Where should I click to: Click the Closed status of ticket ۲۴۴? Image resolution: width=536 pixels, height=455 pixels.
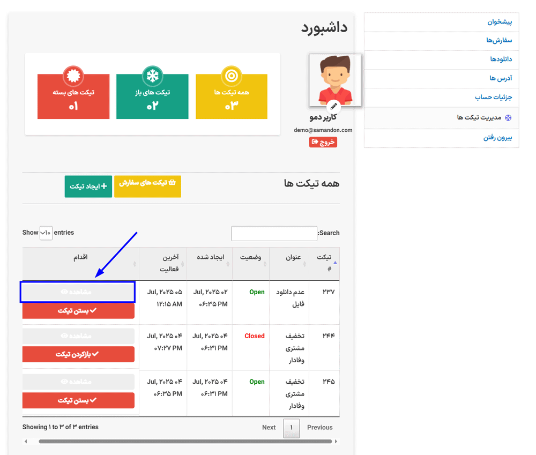click(254, 336)
